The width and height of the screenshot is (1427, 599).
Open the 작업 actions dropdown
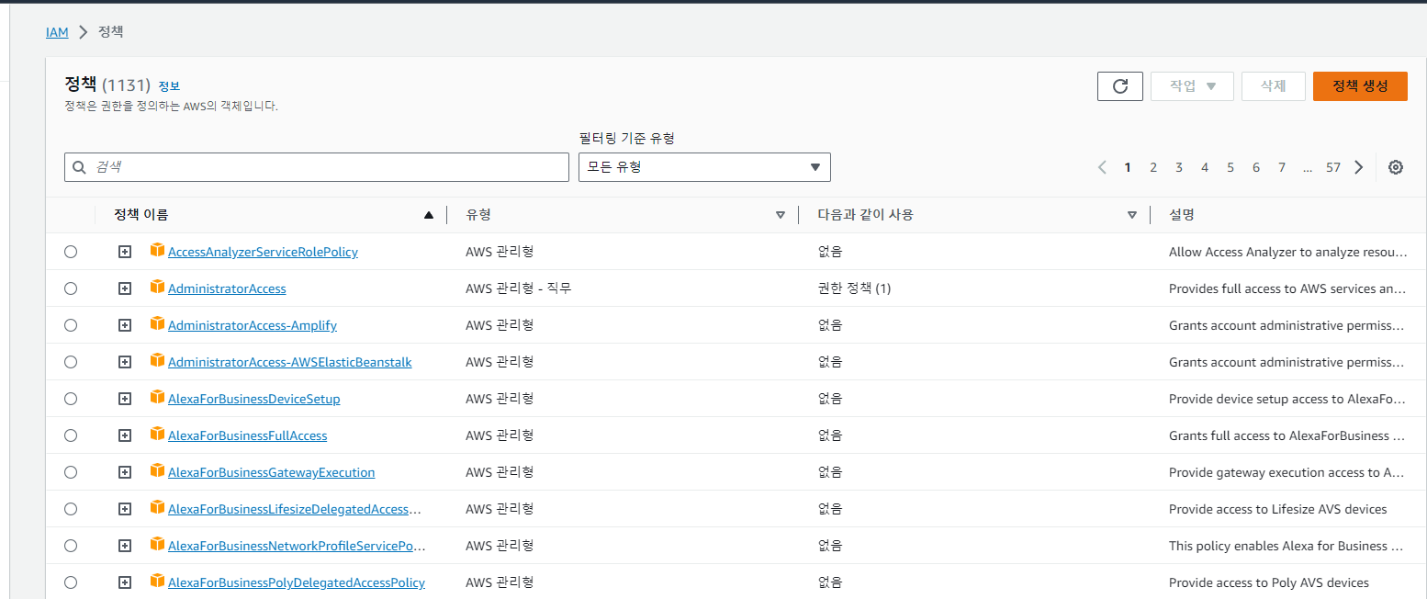1192,86
